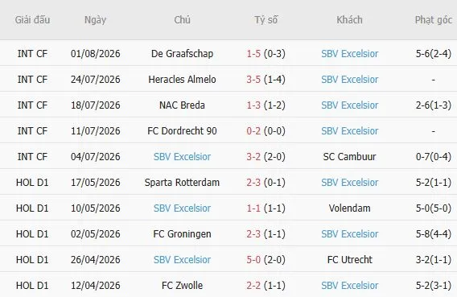Viewport: 457px width, 297px height.
Task: Click the Phạt góc column header
Action: click(434, 20)
